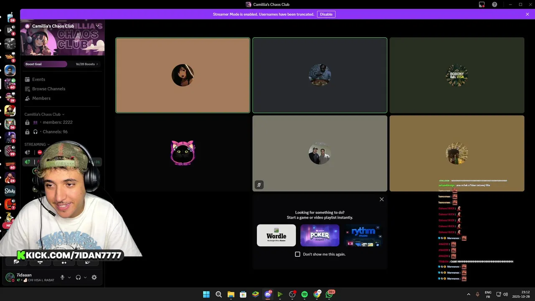
Task: Open OBS Studio from the taskbar
Action: tap(292, 294)
